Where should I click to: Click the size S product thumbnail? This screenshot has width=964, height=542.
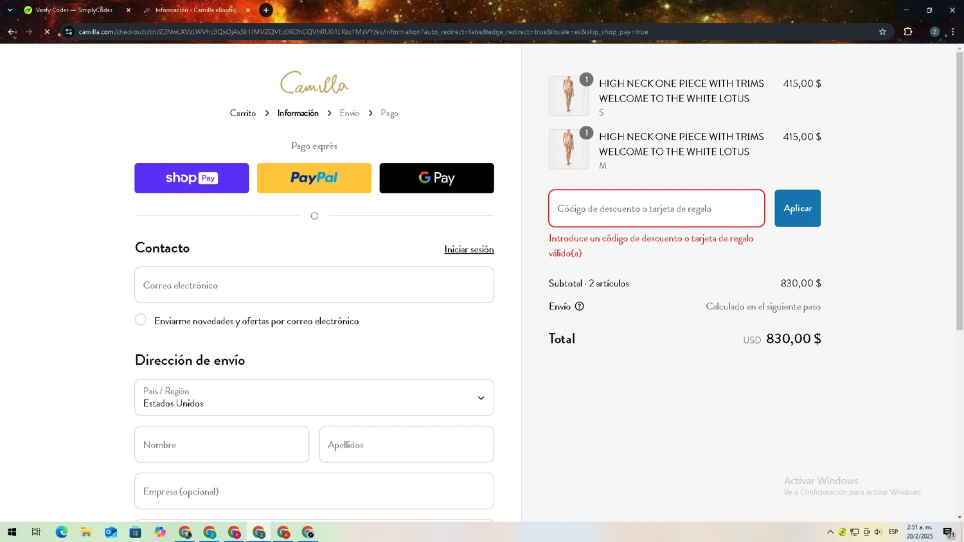[569, 96]
